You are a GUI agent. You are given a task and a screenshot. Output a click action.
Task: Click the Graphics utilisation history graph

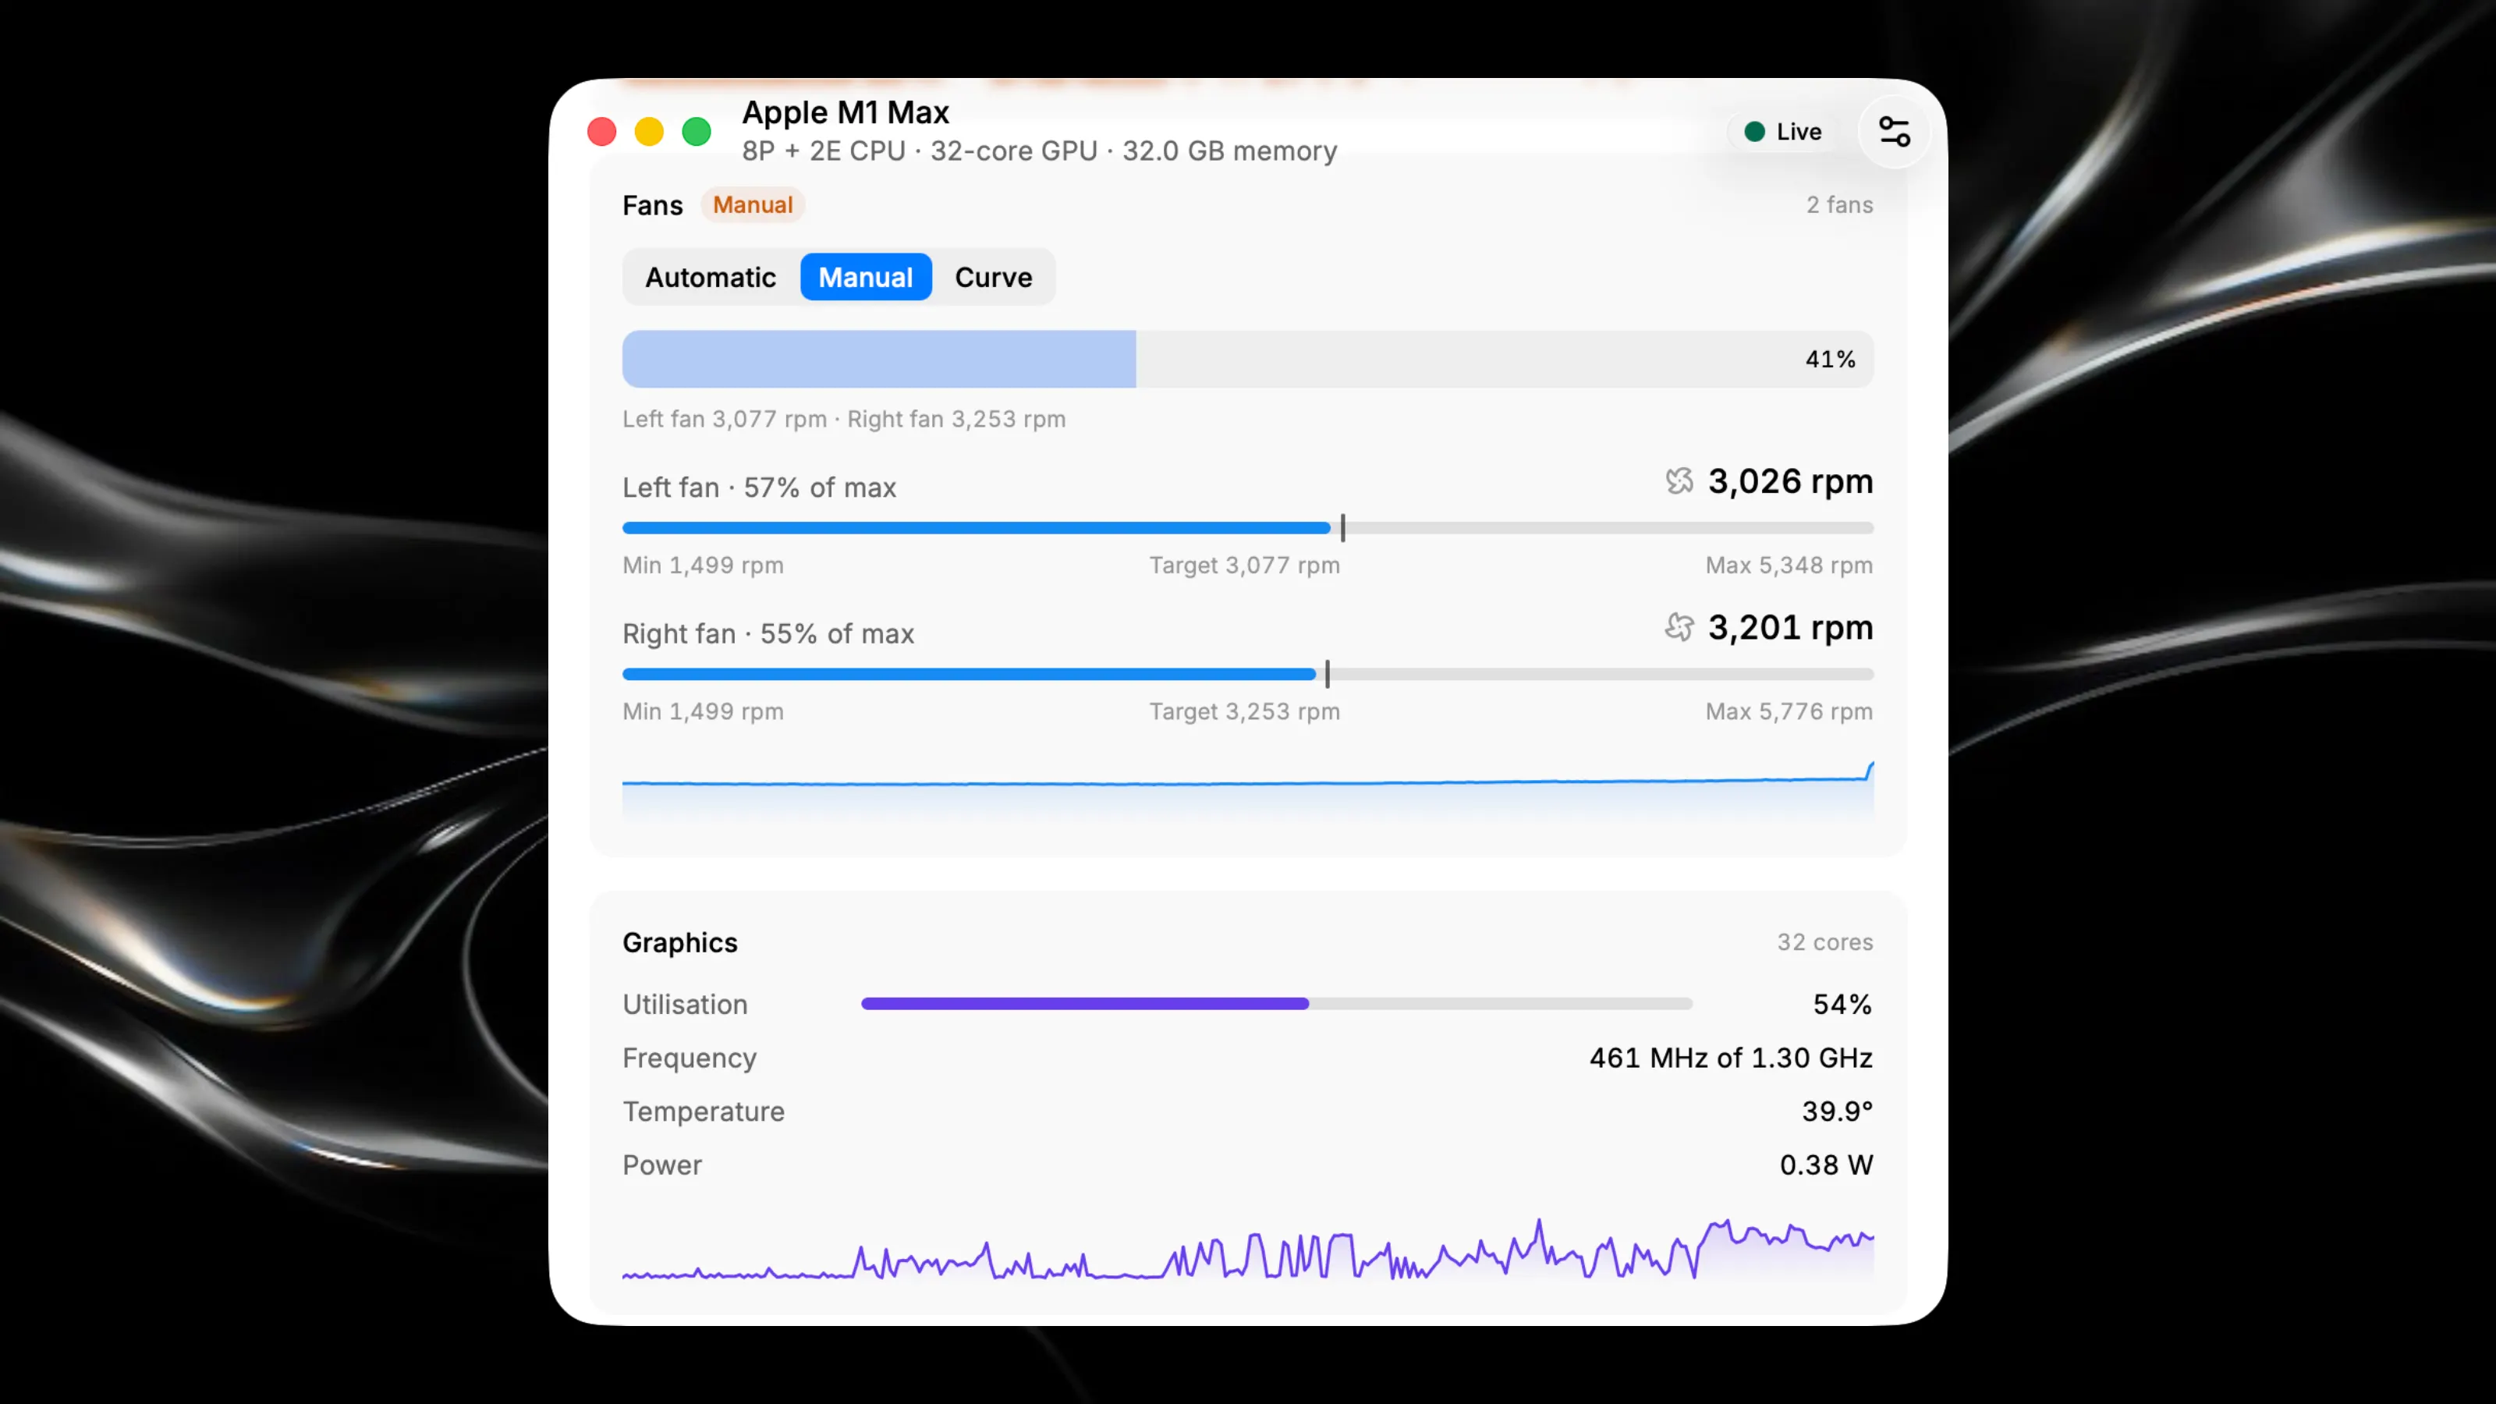point(1248,1249)
